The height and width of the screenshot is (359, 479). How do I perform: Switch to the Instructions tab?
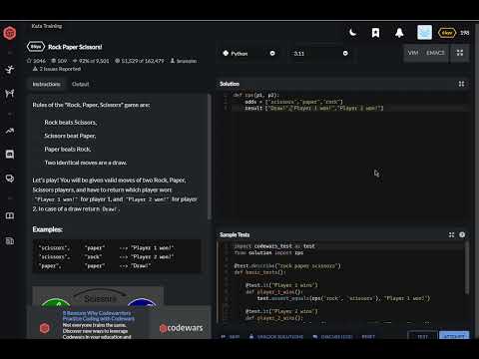46,84
